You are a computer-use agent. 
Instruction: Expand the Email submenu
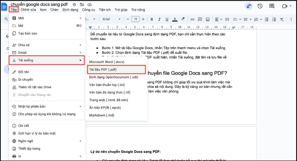coord(47,52)
